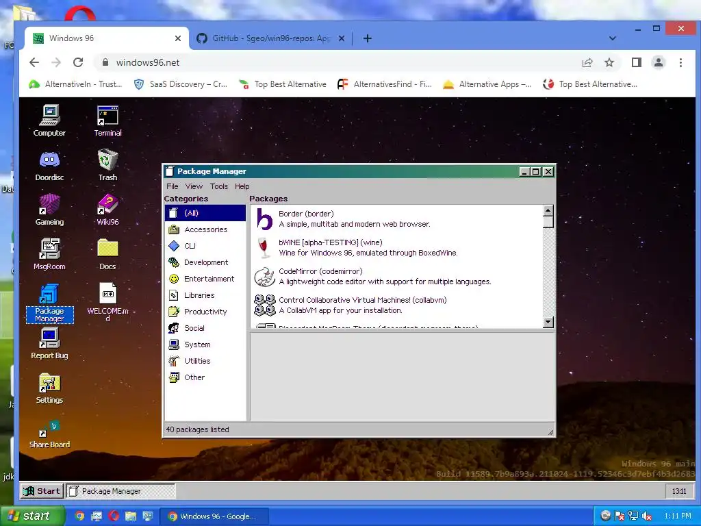Open Alternative Apps bookmark
The image size is (701, 526).
[x=487, y=84]
